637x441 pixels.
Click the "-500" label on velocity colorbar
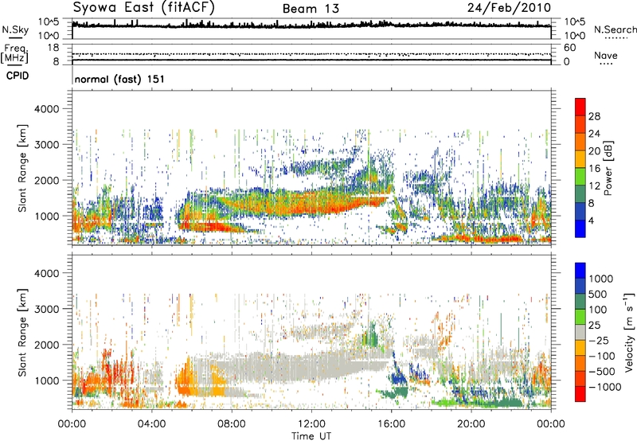coord(602,372)
